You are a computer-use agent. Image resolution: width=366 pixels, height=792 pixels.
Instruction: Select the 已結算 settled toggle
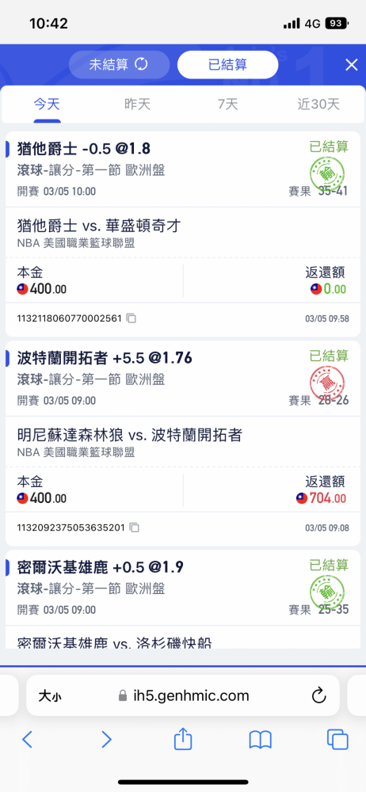(227, 65)
